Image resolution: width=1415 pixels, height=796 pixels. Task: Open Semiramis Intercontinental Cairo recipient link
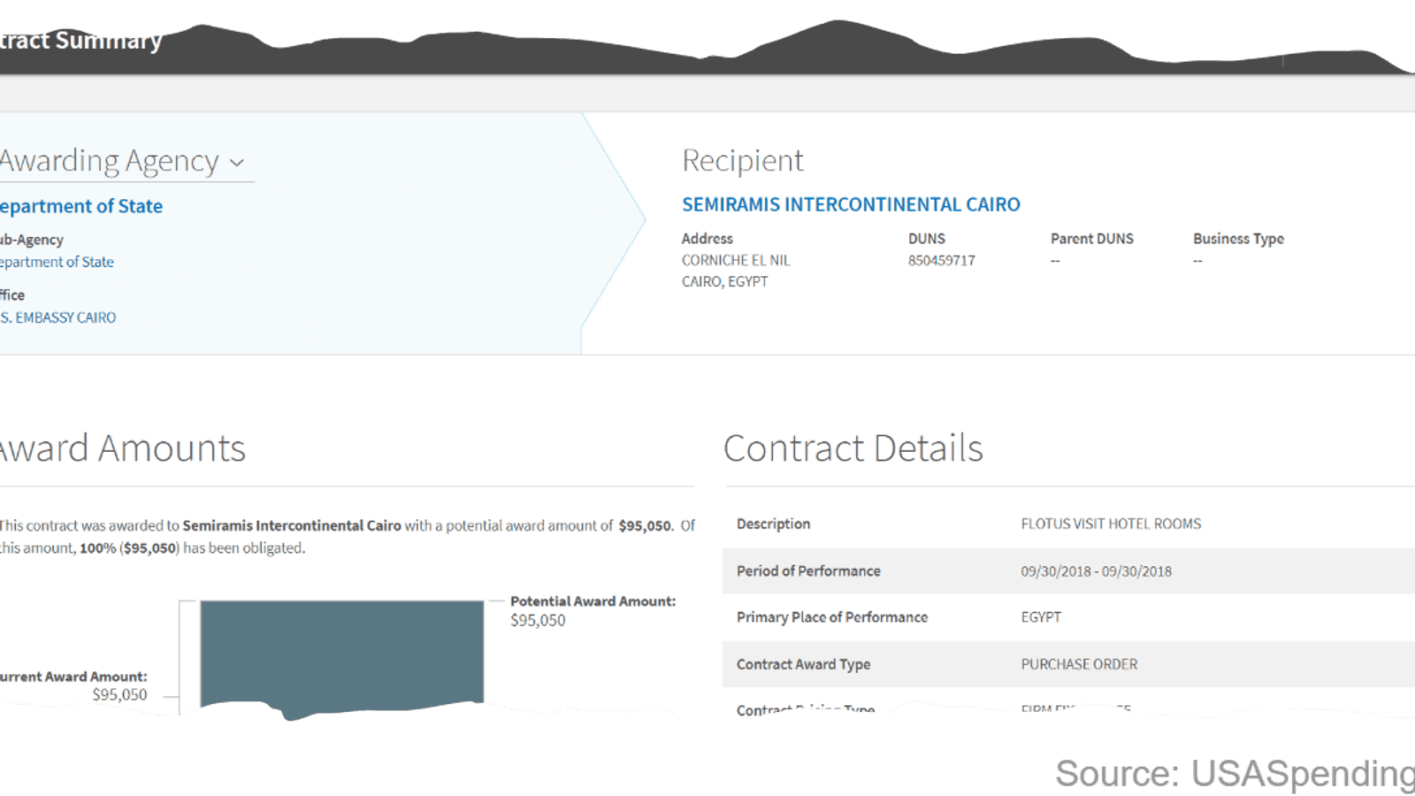[851, 204]
